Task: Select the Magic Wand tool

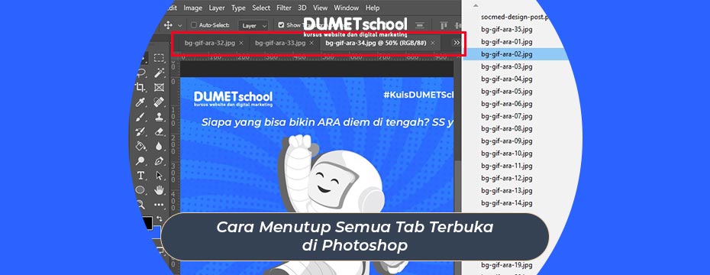Action: 159,73
